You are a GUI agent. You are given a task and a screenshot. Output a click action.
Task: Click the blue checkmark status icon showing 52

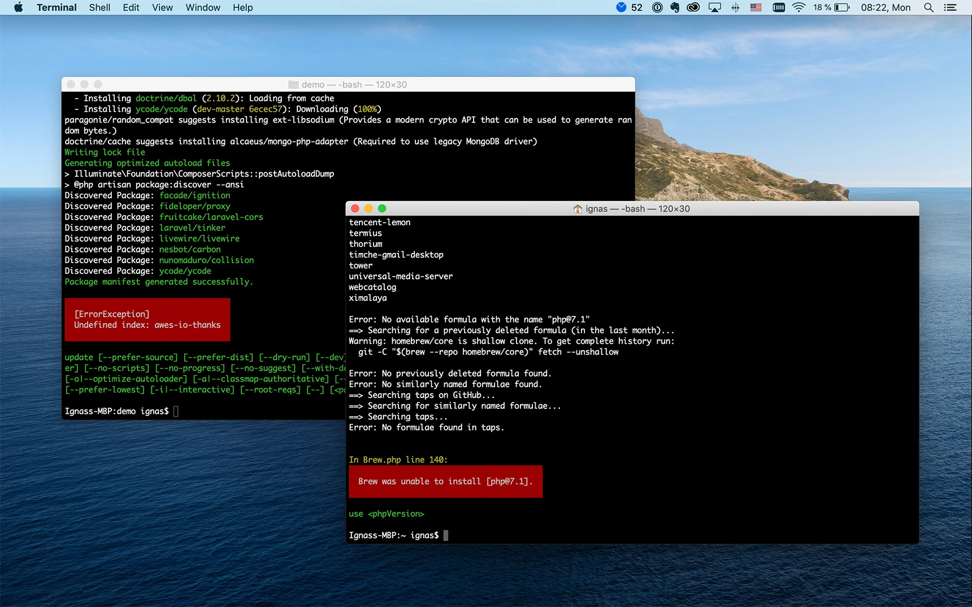click(629, 7)
